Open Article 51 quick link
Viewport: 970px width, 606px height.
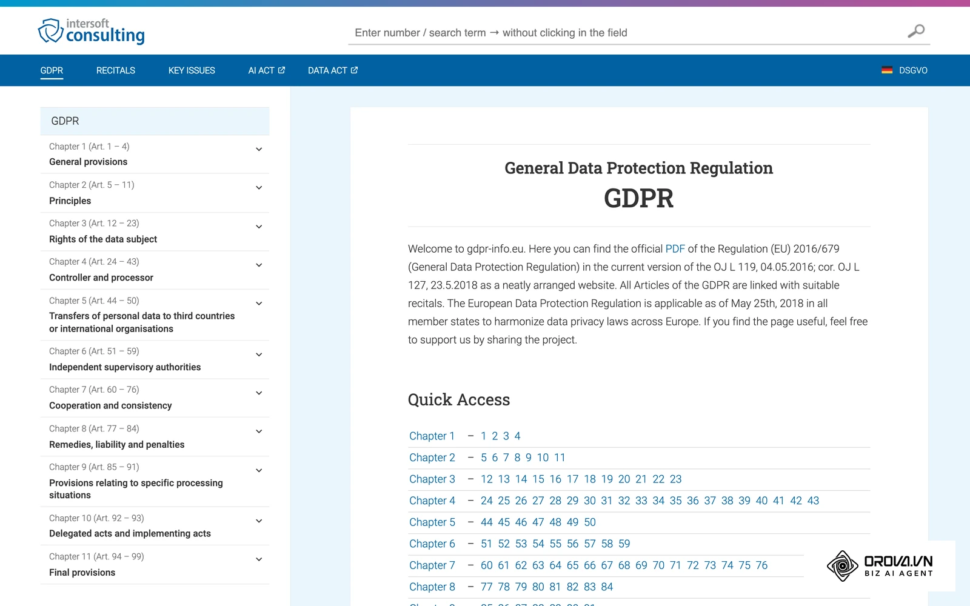486,544
